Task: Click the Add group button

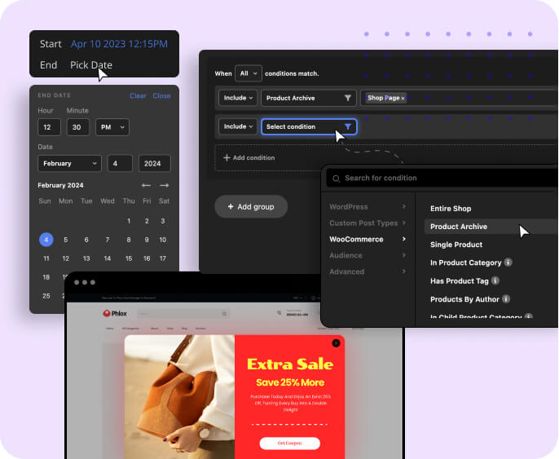Action: pos(251,206)
